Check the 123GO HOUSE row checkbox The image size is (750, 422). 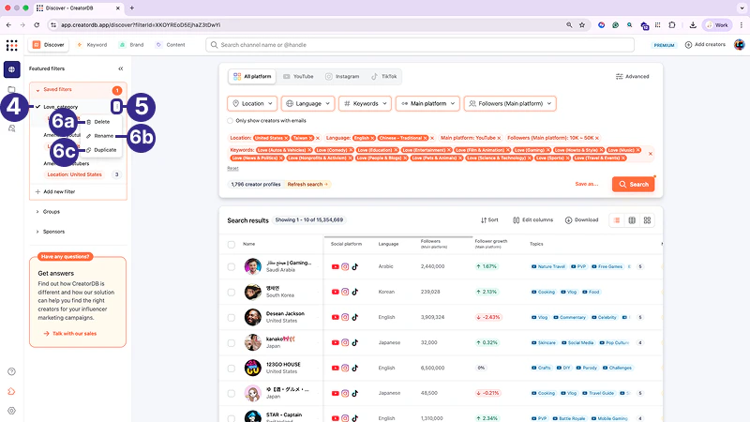(232, 368)
